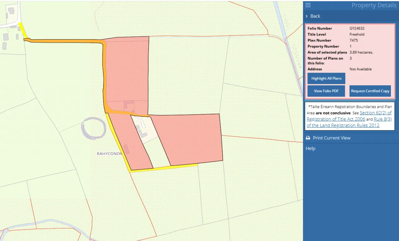Open Rule 8(3) of Land Registration Rules link
This screenshot has width=399, height=241.
349,122
